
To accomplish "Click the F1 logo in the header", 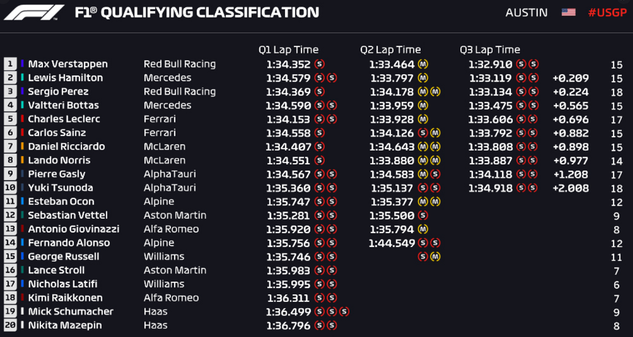I will [34, 13].
